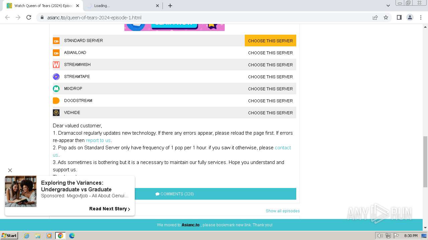Click Read Next Story
The width and height of the screenshot is (428, 240).
pyautogui.click(x=110, y=209)
